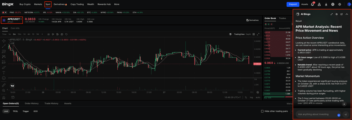
Task: Open AI Bingo settings gear
Action: pos(337,14)
